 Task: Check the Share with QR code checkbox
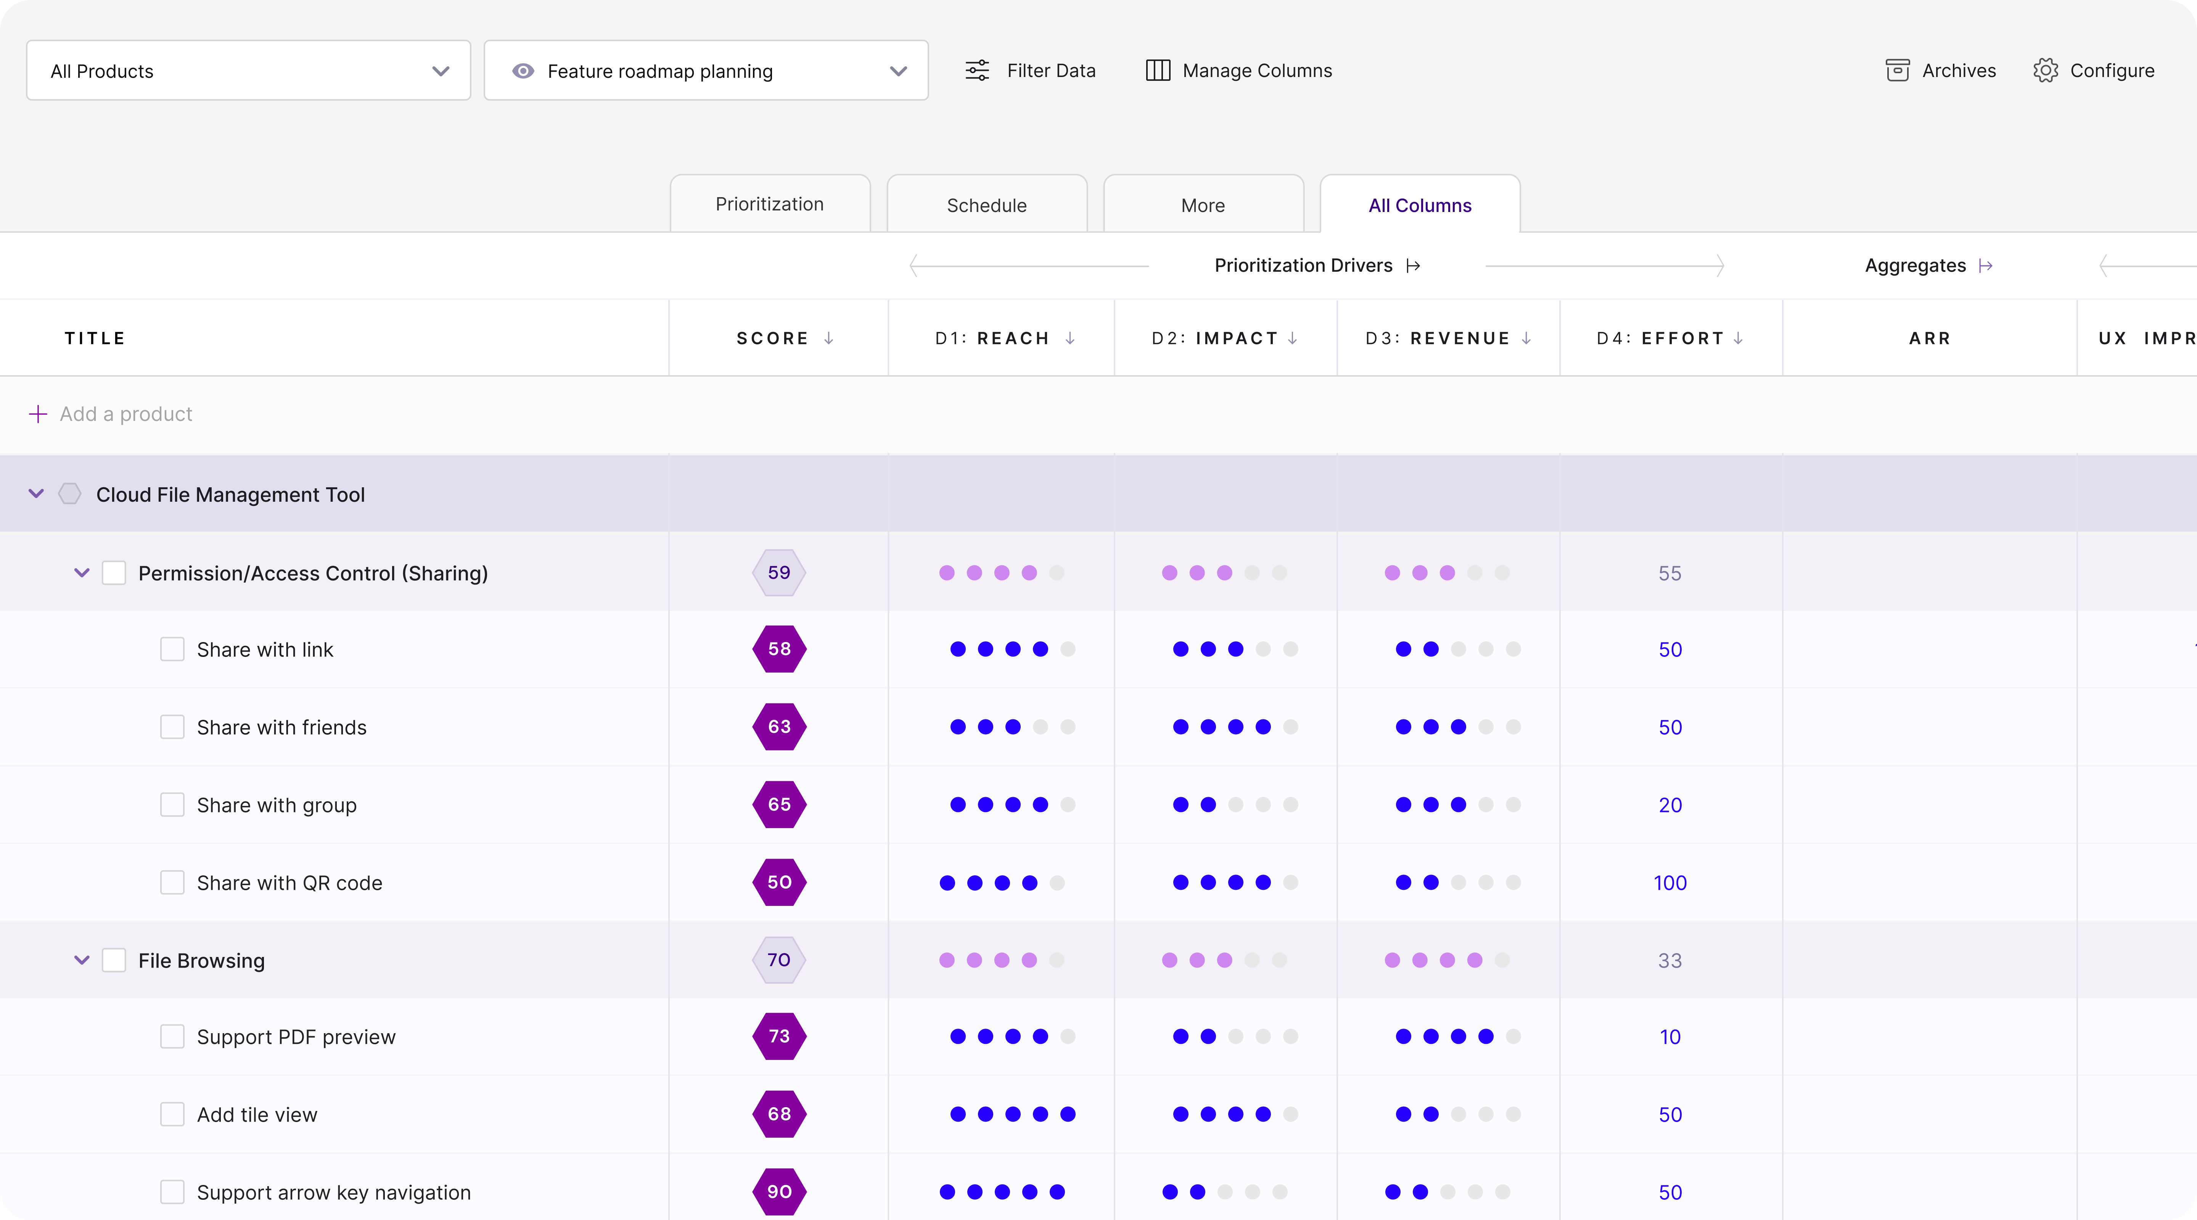(172, 882)
